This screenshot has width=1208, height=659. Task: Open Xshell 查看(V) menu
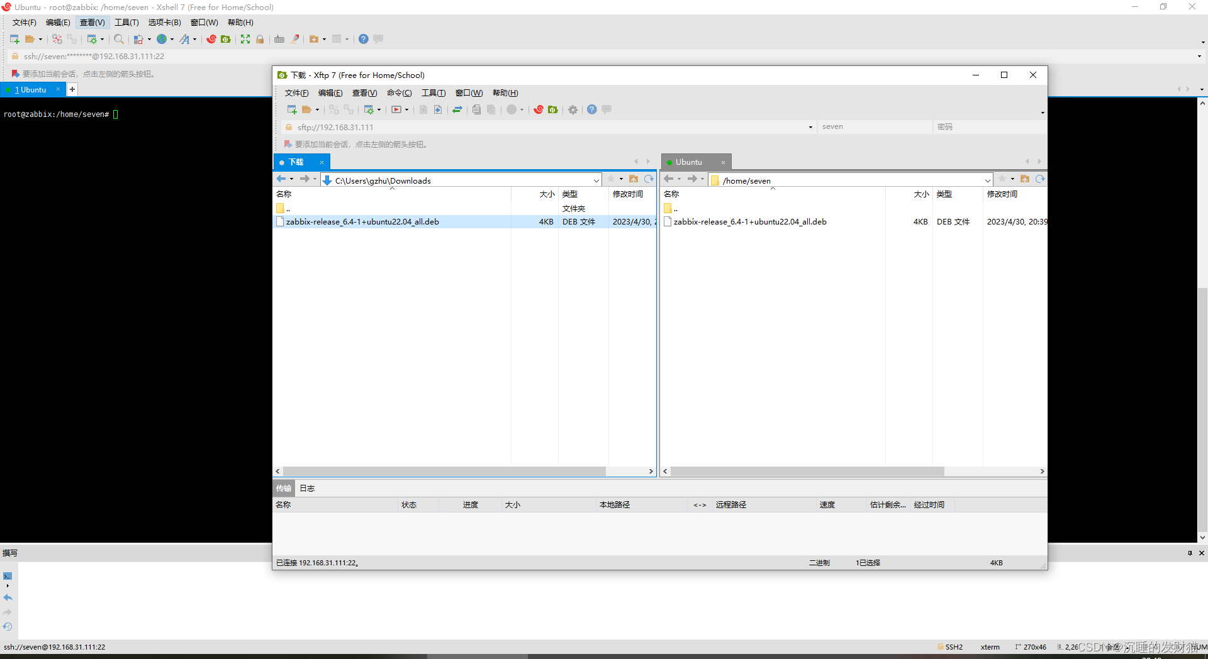coord(92,23)
